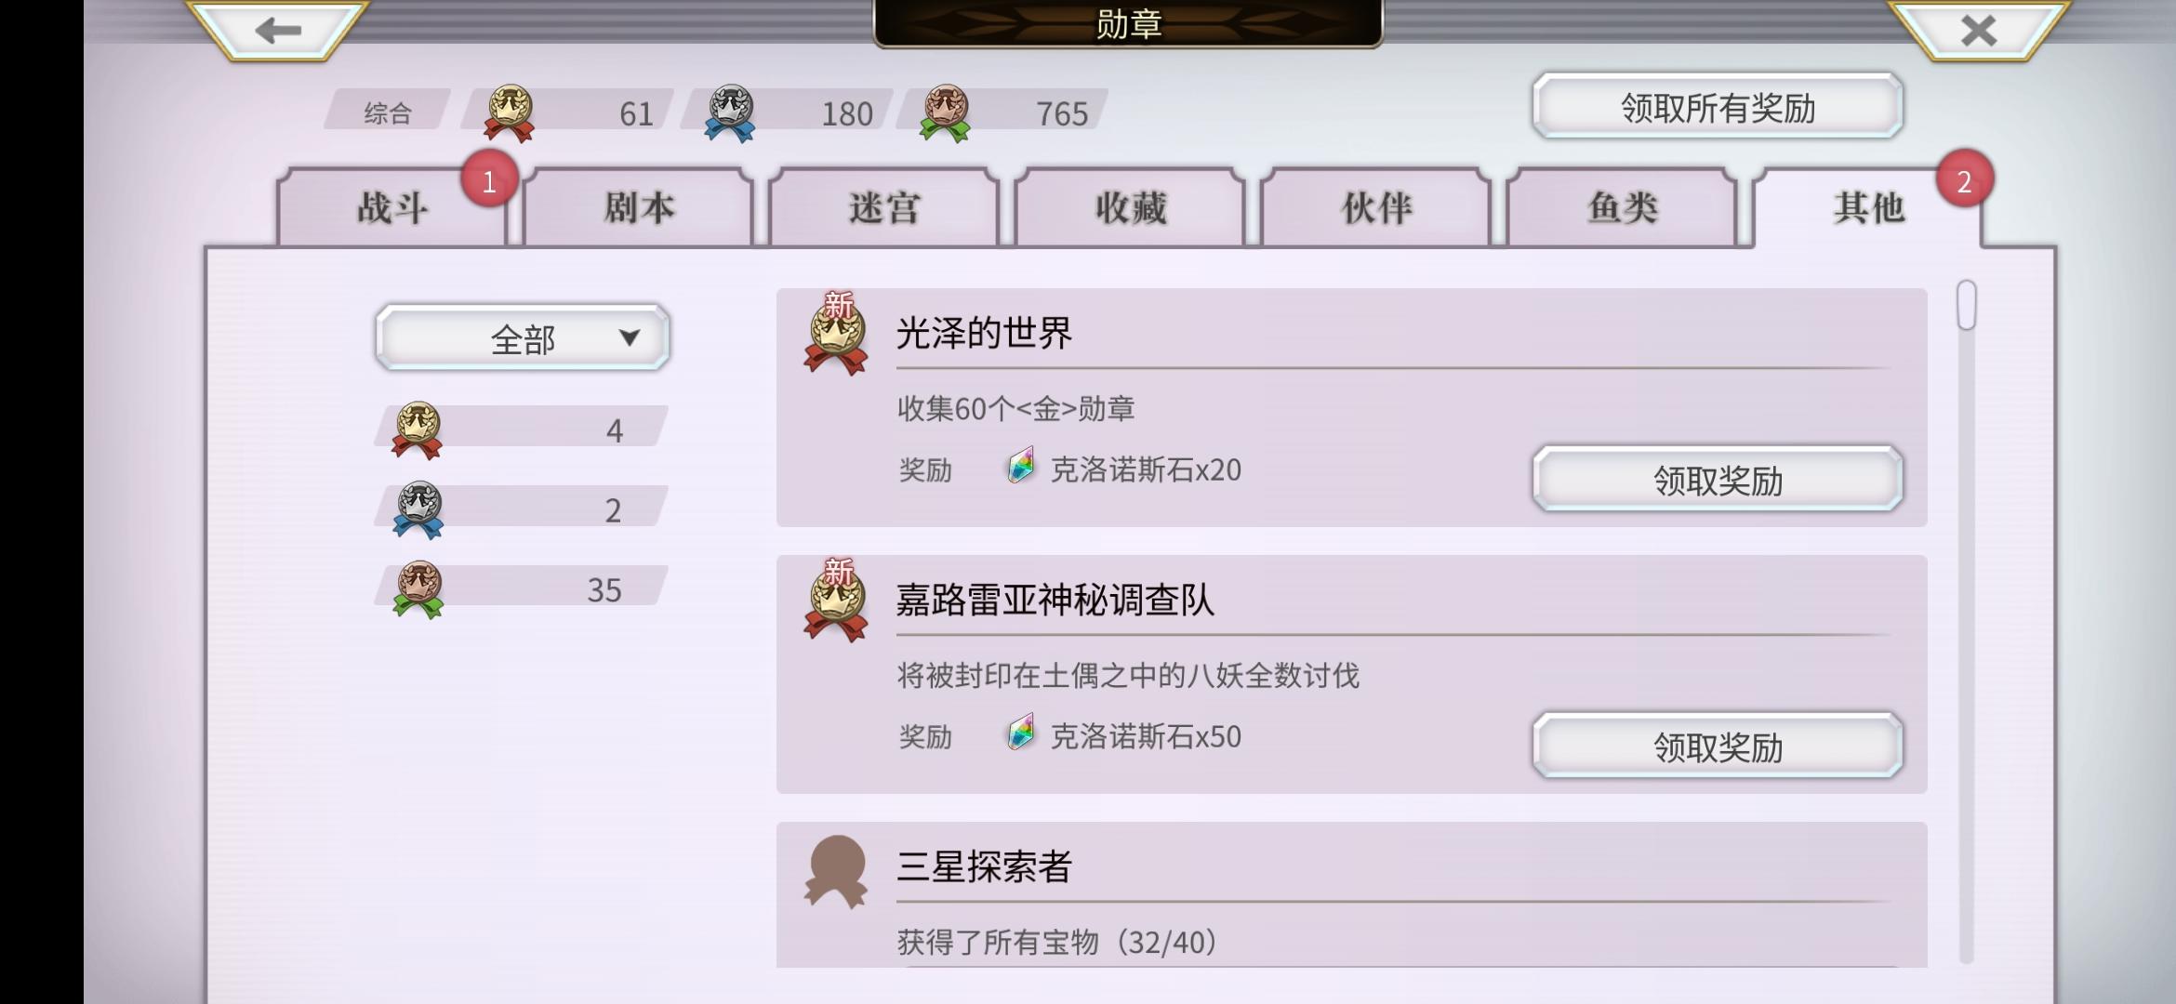Select the bronze medal filter showing 35
Image resolution: width=2176 pixels, height=1004 pixels.
click(521, 589)
